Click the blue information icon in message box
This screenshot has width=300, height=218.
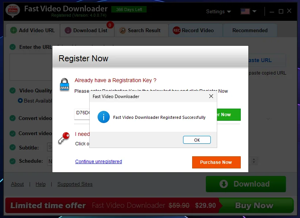tap(104, 117)
